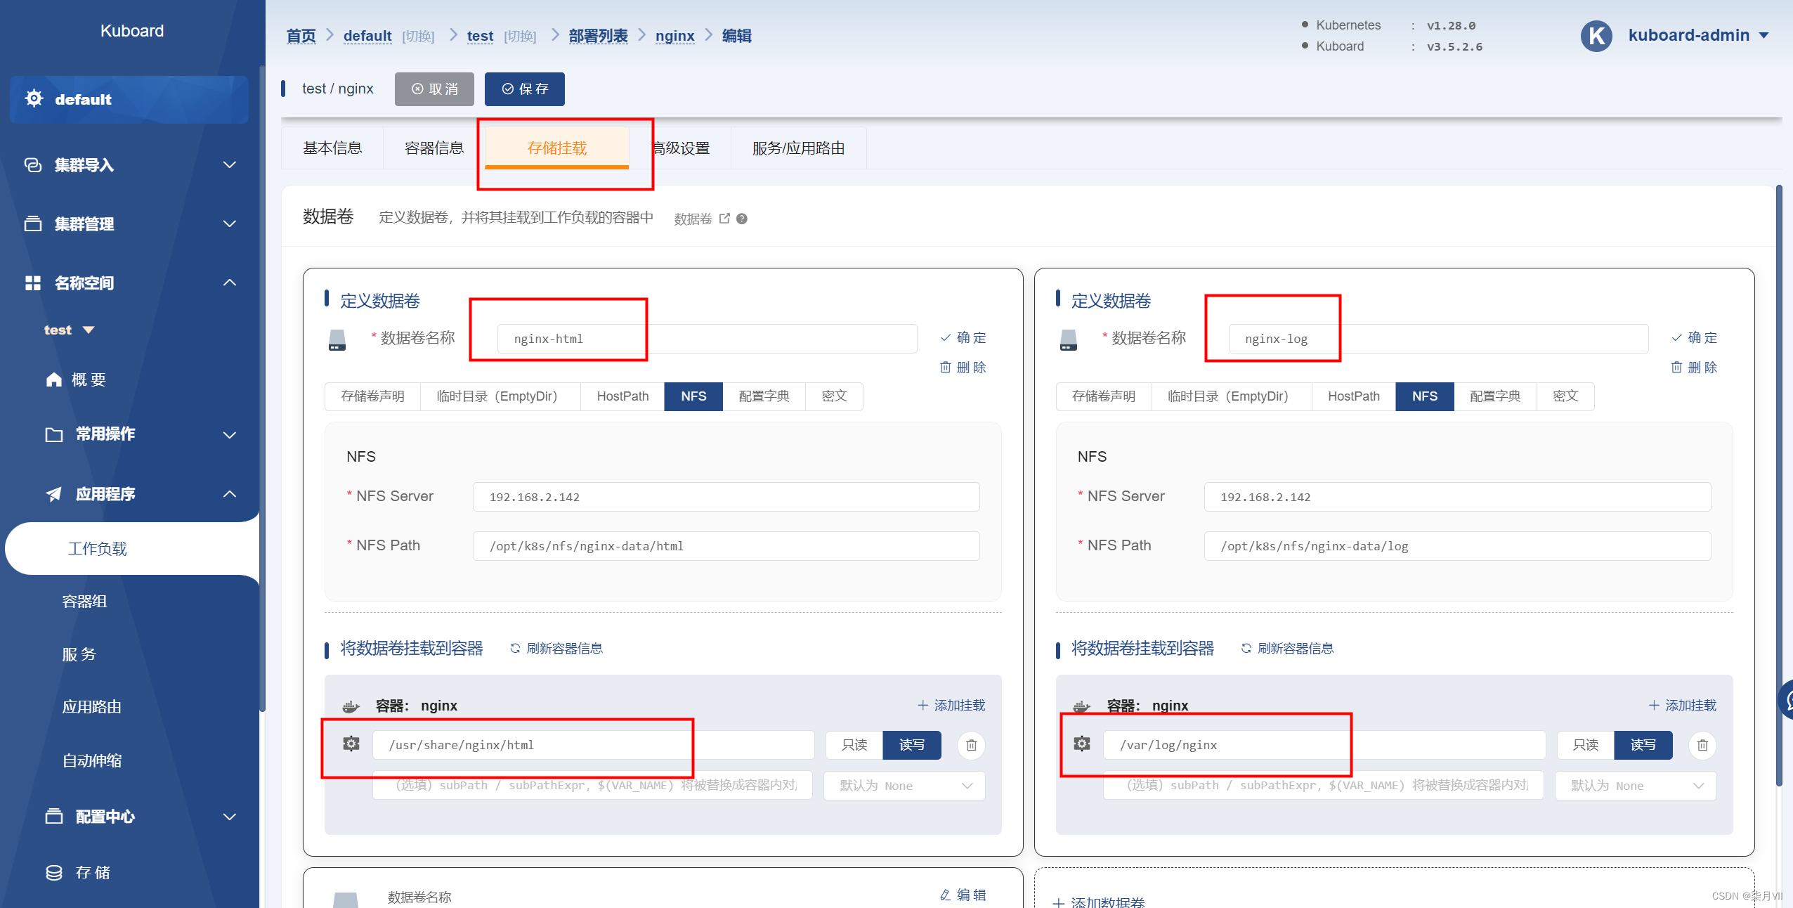Click 删除 trash for nginx-log volume
This screenshot has height=908, width=1793.
click(x=1694, y=368)
